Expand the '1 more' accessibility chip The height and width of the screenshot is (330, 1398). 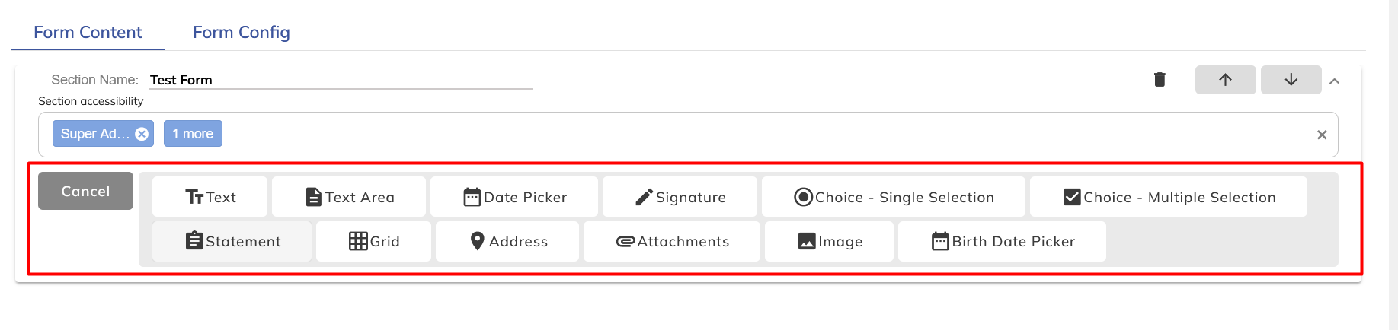(x=193, y=134)
